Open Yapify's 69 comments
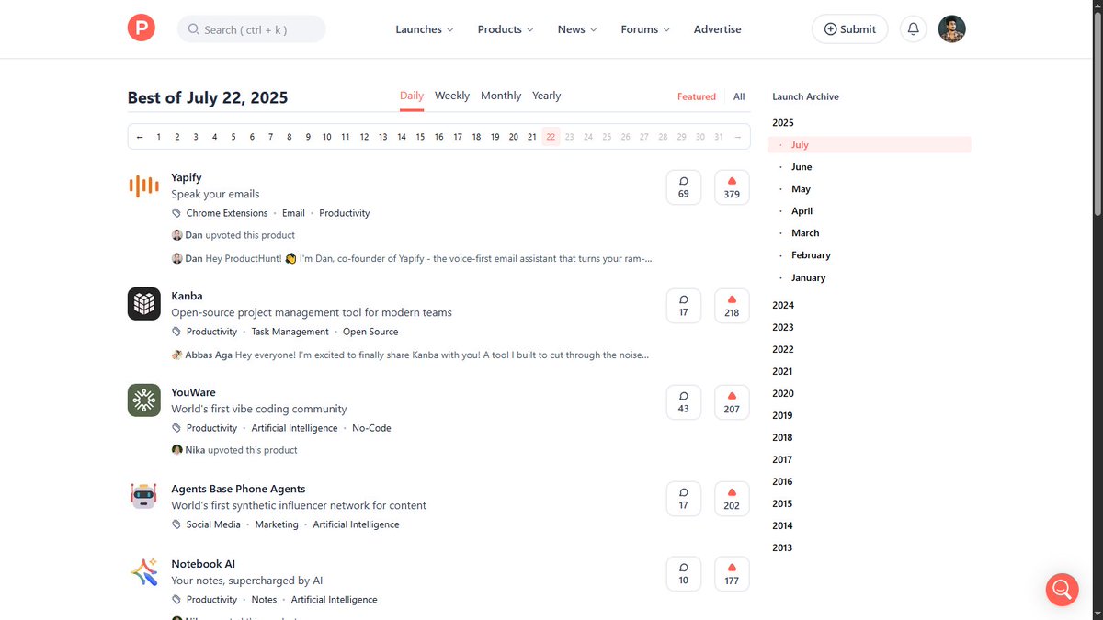Image resolution: width=1103 pixels, height=620 pixels. tap(683, 187)
